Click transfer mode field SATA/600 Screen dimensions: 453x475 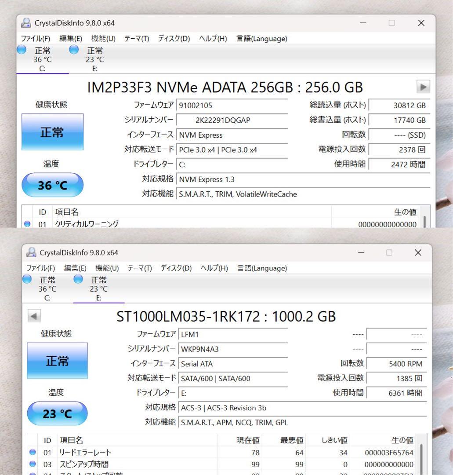[x=233, y=378]
